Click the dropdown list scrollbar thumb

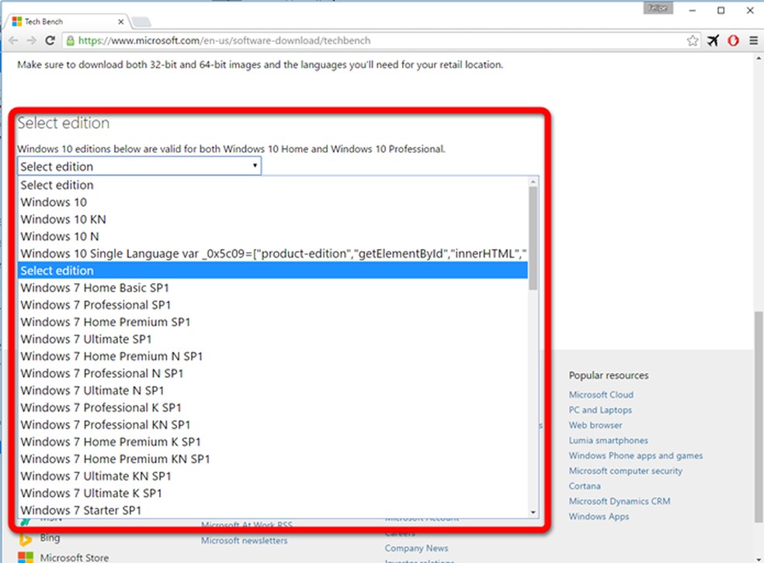coord(533,238)
